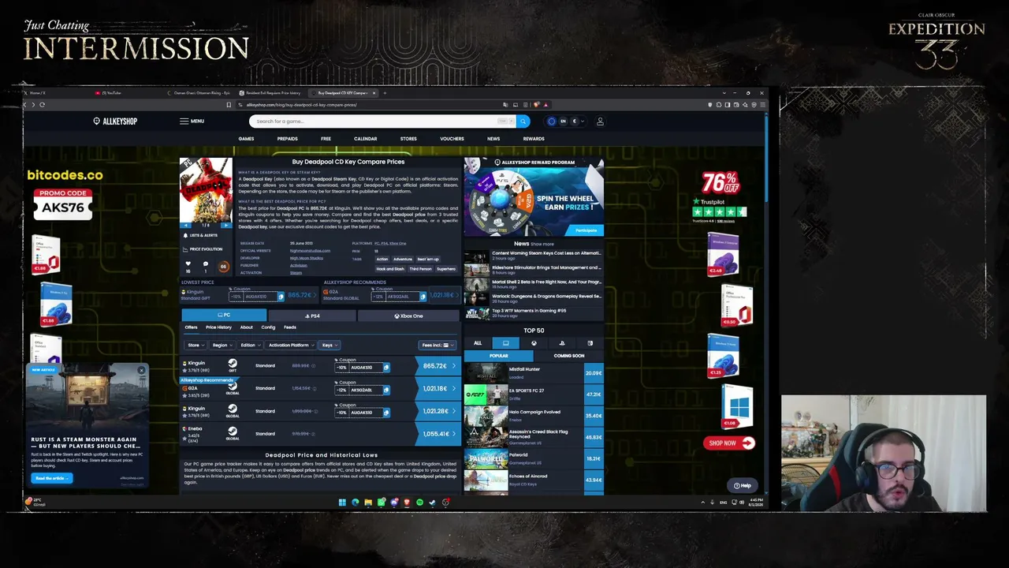Open the comments speech bubble icon
Image resolution: width=1009 pixels, height=568 pixels.
point(206,264)
